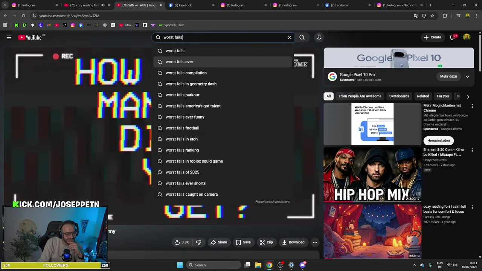This screenshot has height=271, width=482.
Task: Clip the video with scissors button
Action: click(266, 242)
